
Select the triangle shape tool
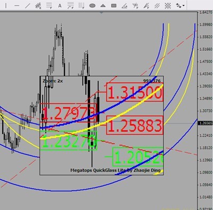tap(103, 6)
